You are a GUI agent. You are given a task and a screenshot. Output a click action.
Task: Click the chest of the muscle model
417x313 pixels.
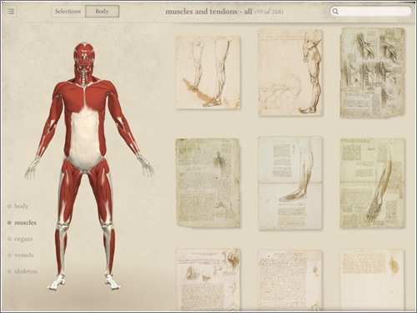85,98
